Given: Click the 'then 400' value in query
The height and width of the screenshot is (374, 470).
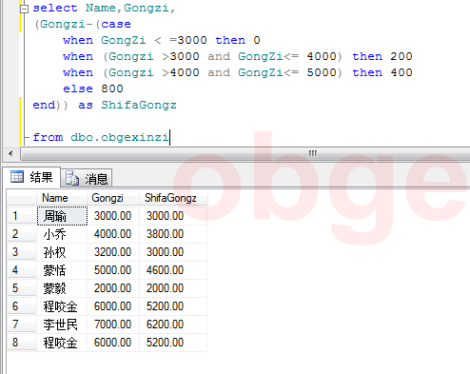Looking at the screenshot, I should click(x=382, y=72).
